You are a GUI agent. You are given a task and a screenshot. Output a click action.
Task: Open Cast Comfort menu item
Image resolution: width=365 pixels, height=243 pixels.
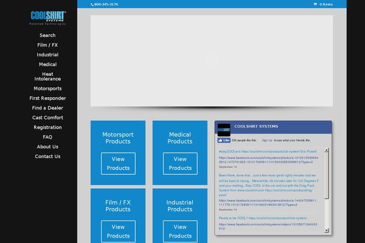(47, 118)
